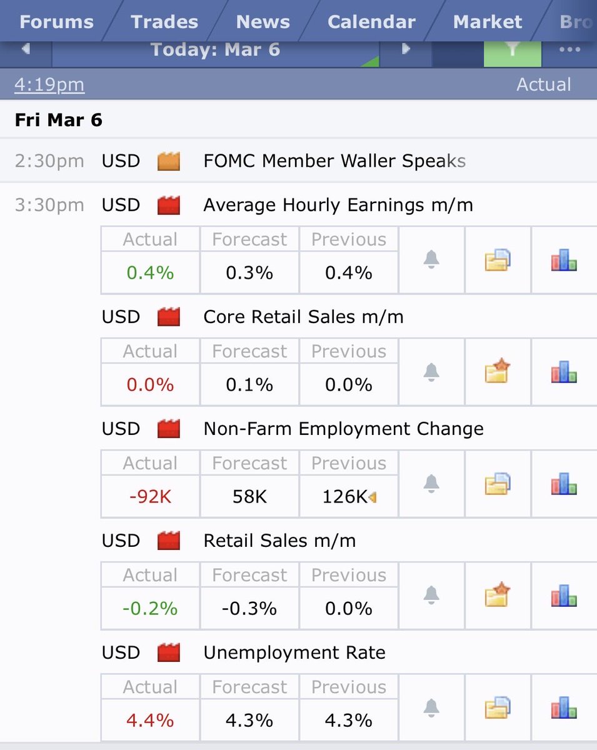This screenshot has height=750, width=597.
Task: Click orange impact icon for Waller Speaks
Action: (x=169, y=161)
